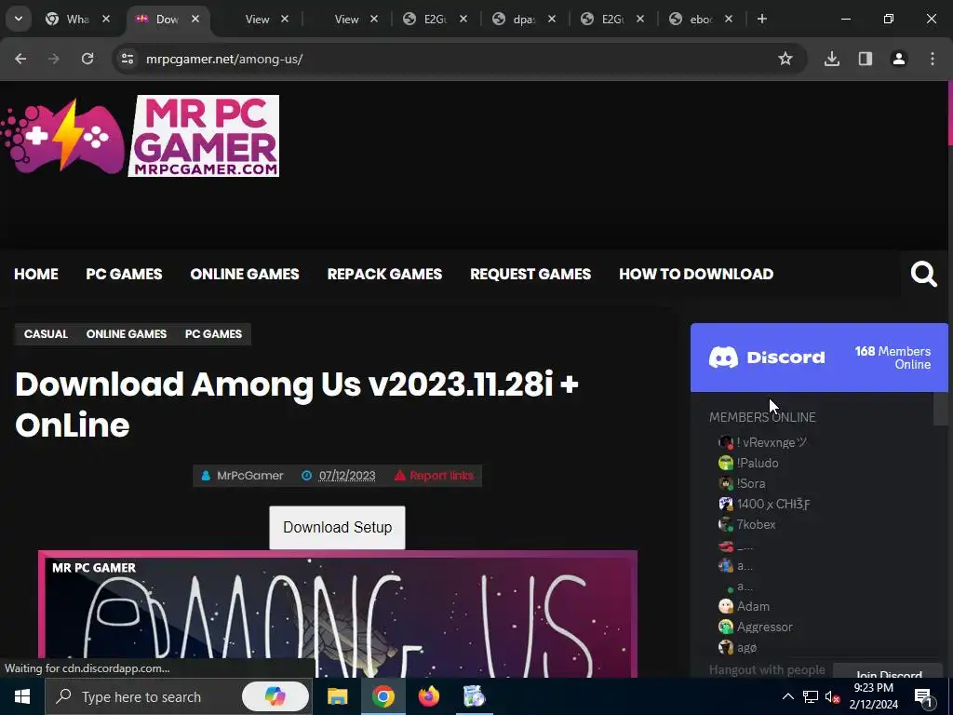The width and height of the screenshot is (953, 715).
Task: Select the ONLINE GAMES category tag
Action: [127, 334]
